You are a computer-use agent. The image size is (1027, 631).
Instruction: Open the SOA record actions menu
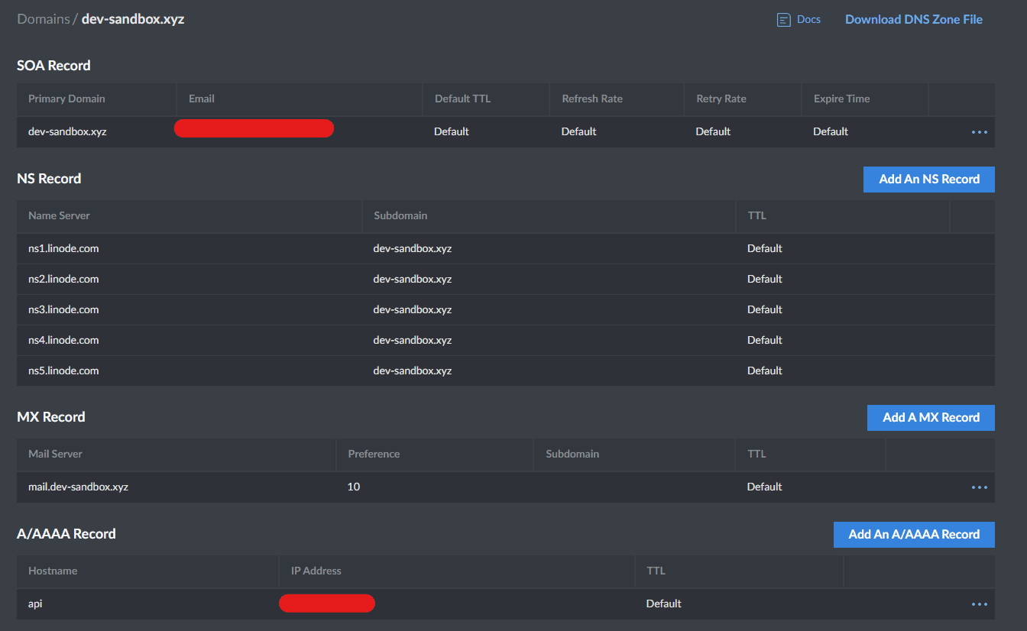pyautogui.click(x=979, y=132)
